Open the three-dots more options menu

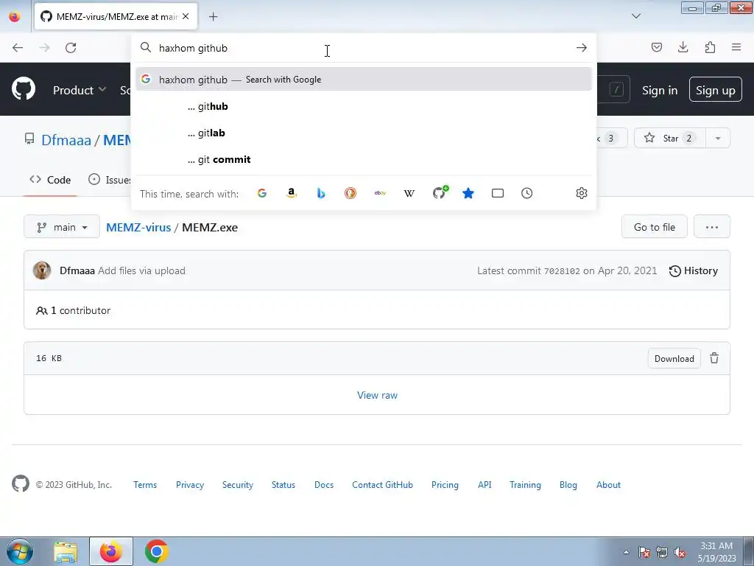pos(712,227)
